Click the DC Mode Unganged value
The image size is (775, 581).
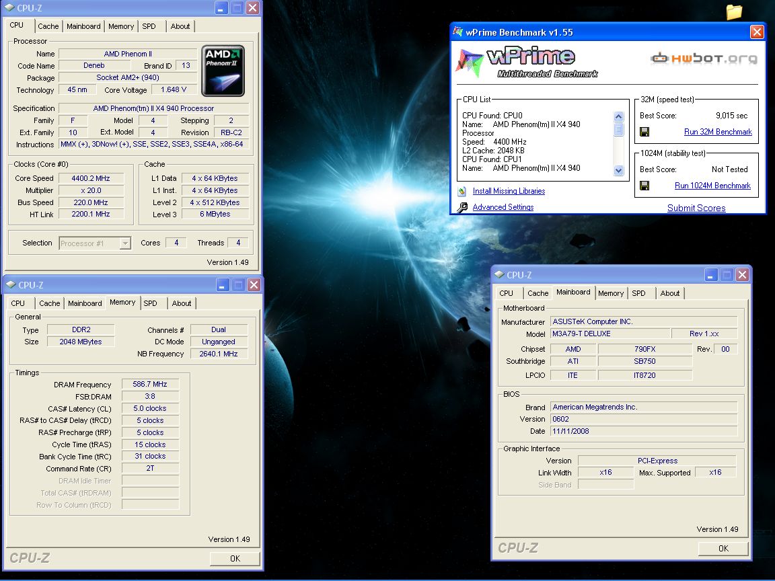click(219, 342)
